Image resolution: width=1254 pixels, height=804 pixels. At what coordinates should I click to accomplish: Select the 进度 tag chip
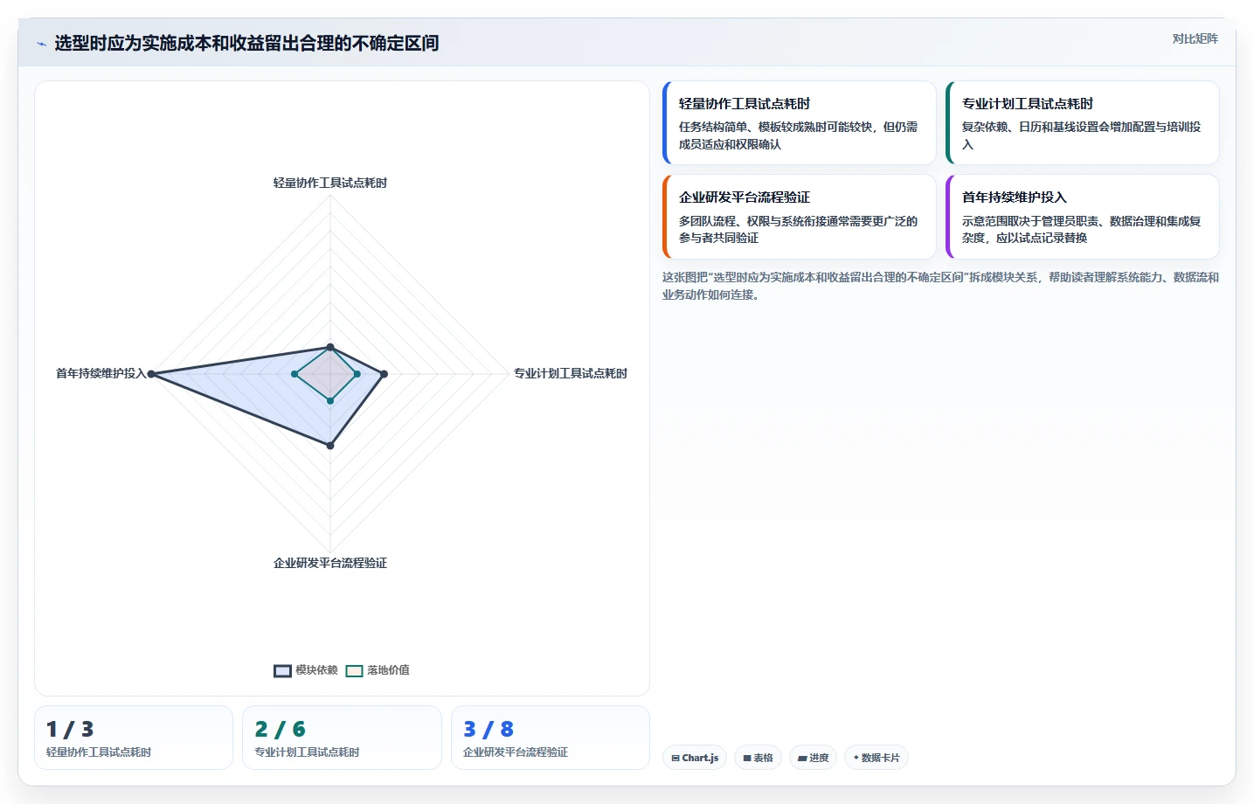point(813,758)
